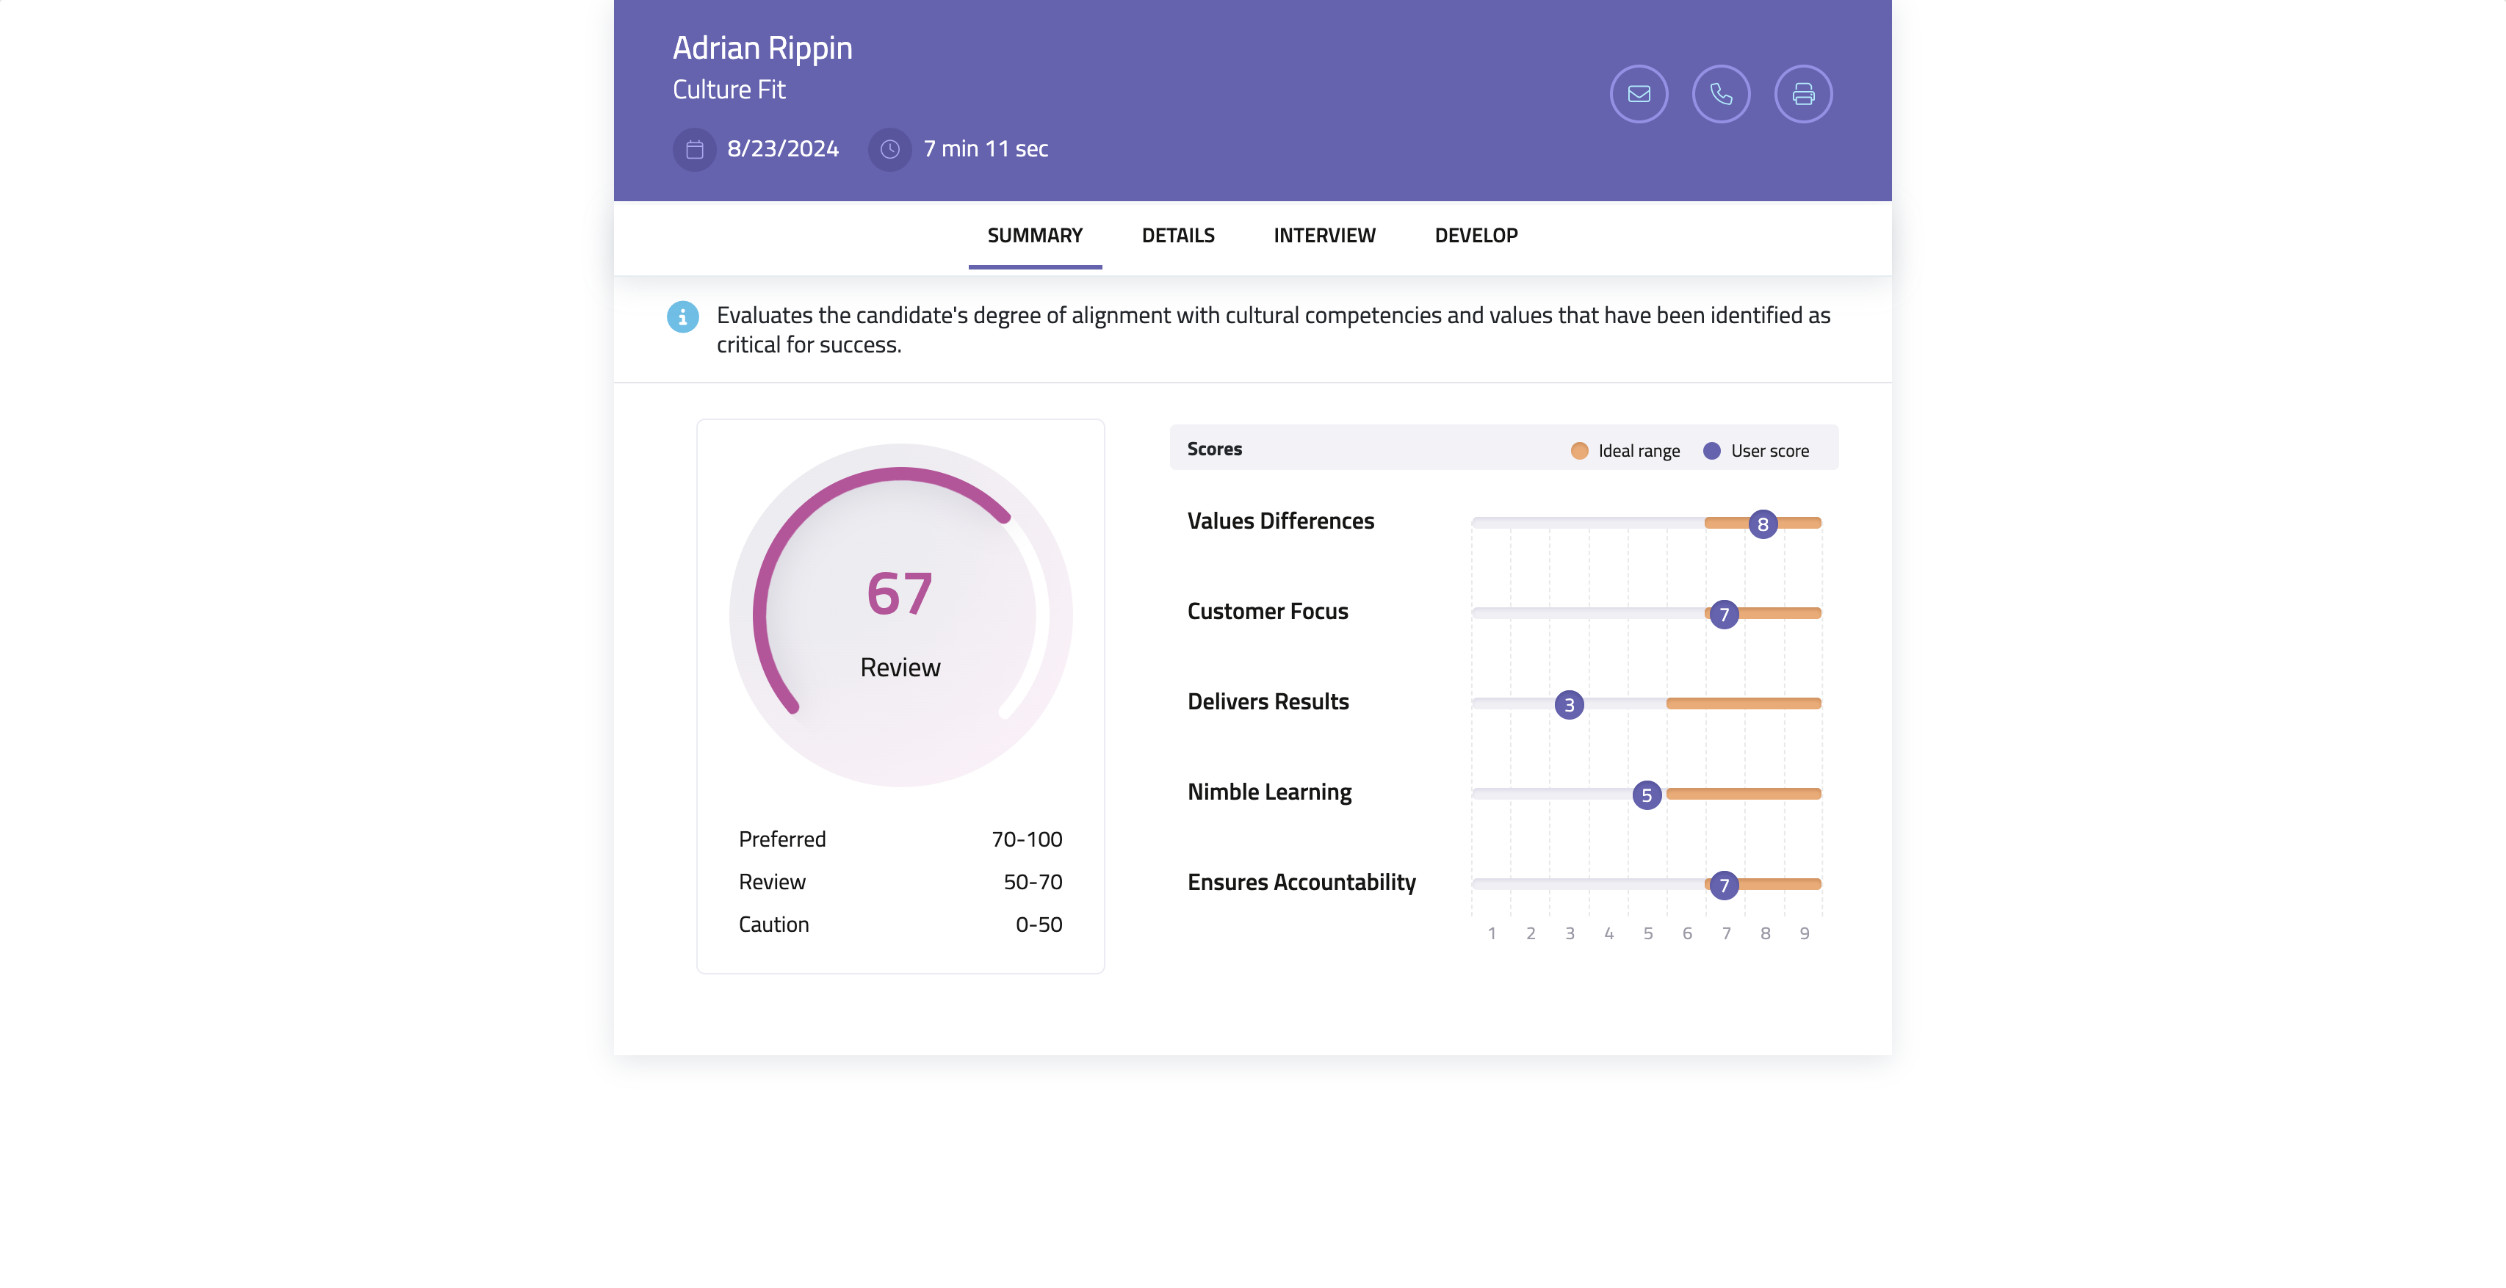
Task: Click the Delivers Results score marker 3
Action: [1568, 705]
